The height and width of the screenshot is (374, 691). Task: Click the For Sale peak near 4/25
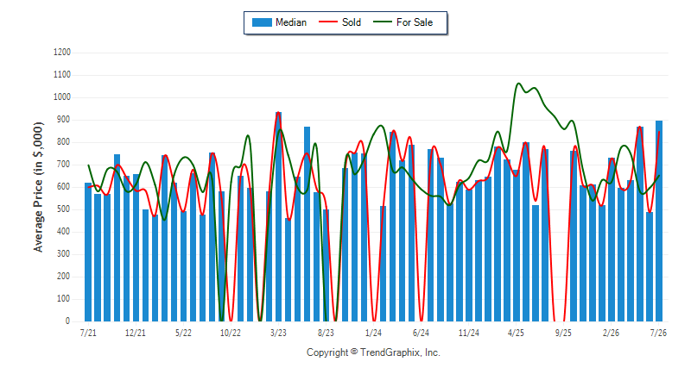coord(518,83)
